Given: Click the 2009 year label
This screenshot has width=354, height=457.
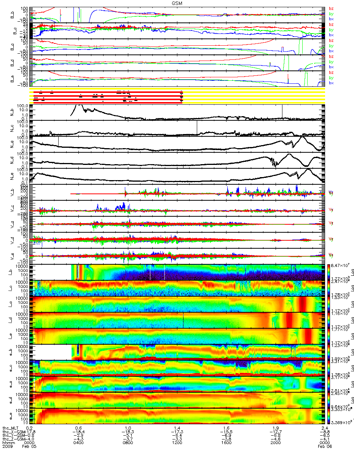Looking at the screenshot, I should (8, 447).
